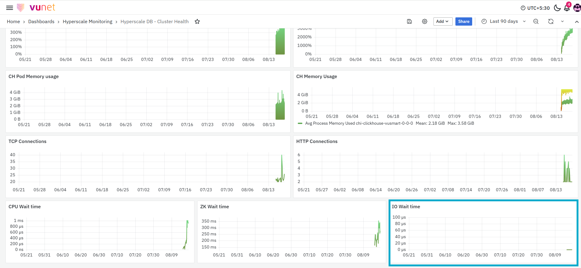This screenshot has height=268, width=581.
Task: Go to Home breadcrumb
Action: [13, 21]
